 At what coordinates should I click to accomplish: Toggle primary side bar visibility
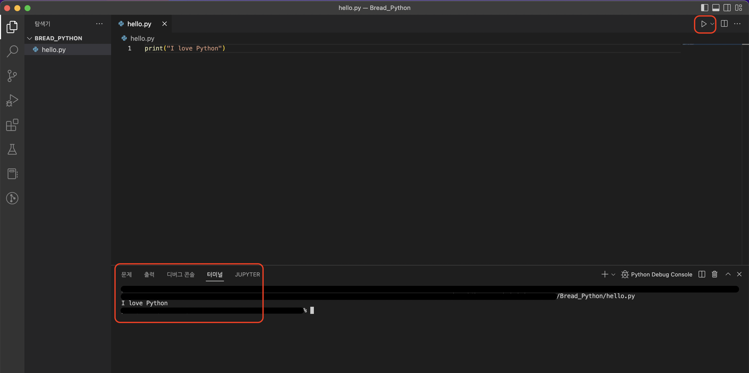pyautogui.click(x=704, y=8)
